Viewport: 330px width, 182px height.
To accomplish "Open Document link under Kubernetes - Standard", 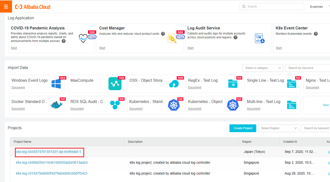I will (136, 109).
